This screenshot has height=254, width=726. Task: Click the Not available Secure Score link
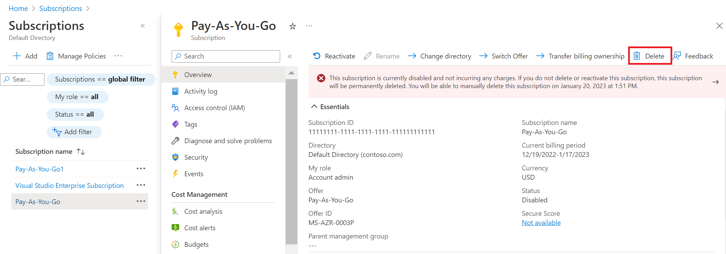[x=541, y=223]
